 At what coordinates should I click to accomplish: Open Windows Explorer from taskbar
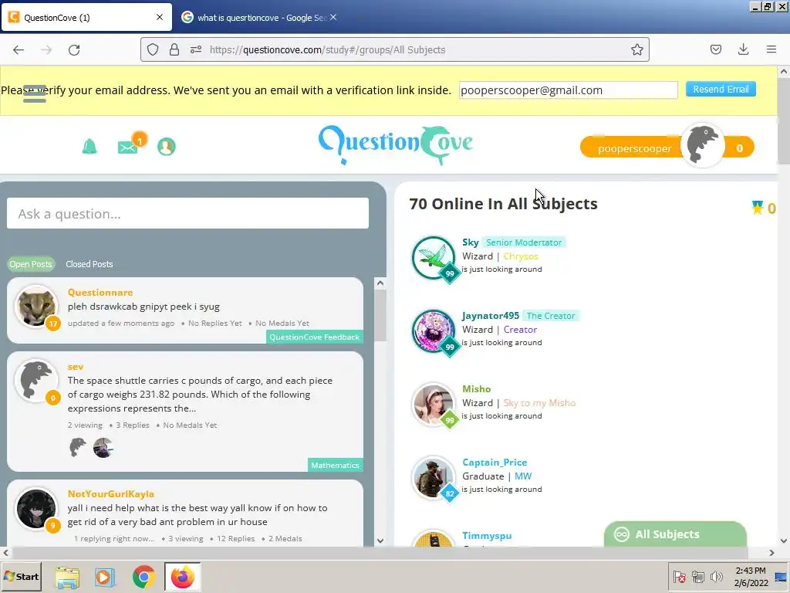pos(67,577)
